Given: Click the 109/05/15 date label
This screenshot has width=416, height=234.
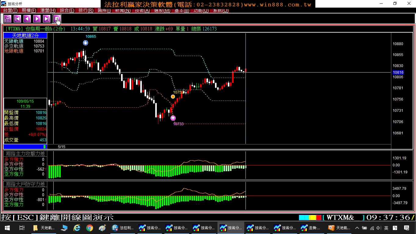Looking at the screenshot, I should click(x=25, y=101).
